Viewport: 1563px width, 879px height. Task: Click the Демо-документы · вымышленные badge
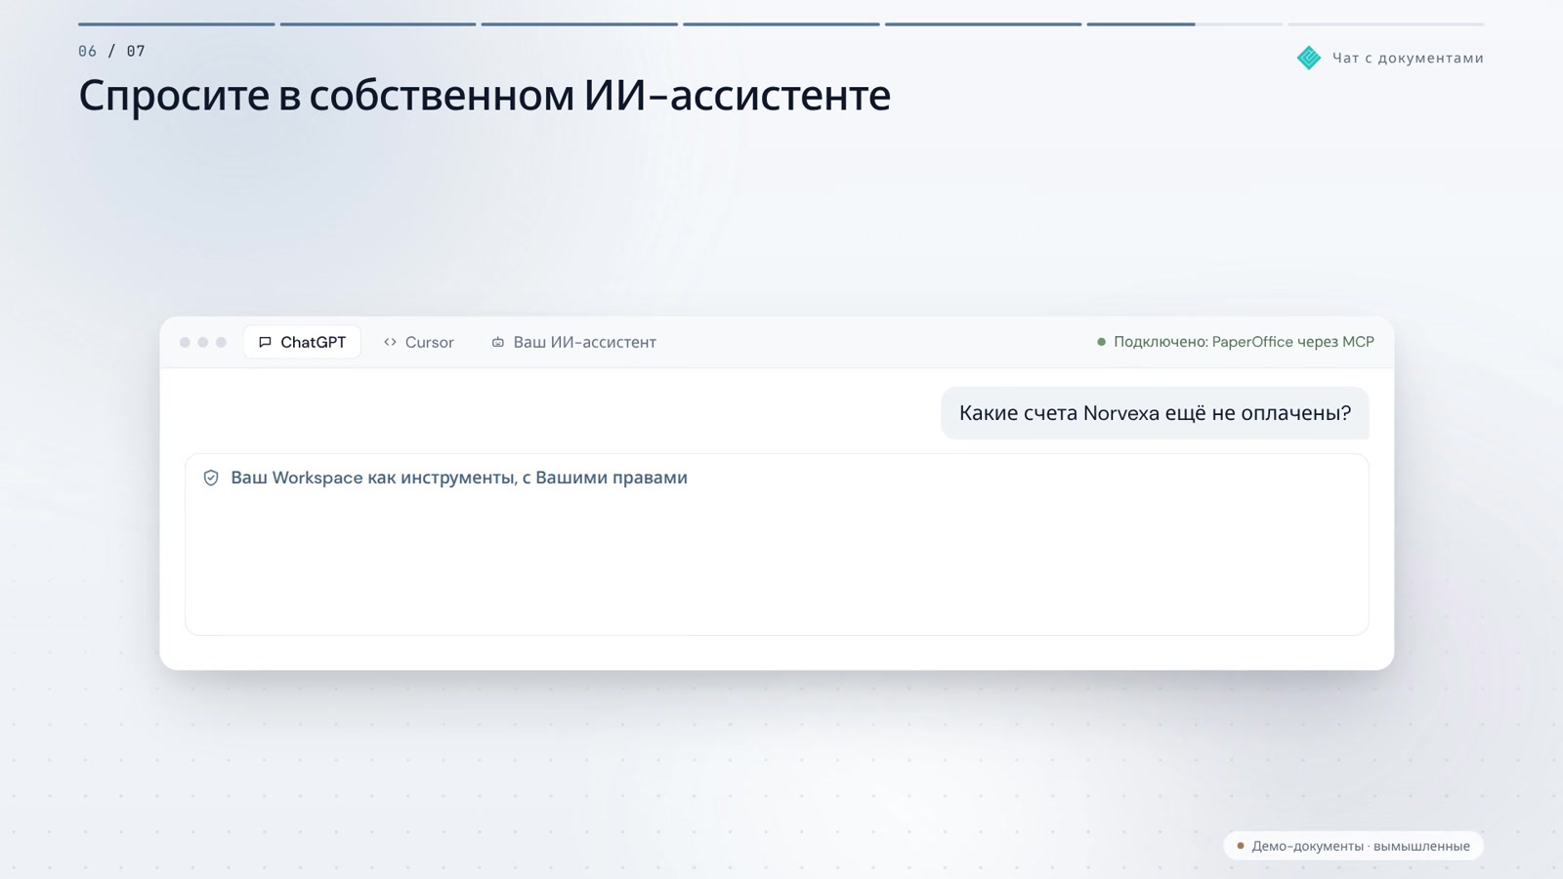click(1353, 846)
